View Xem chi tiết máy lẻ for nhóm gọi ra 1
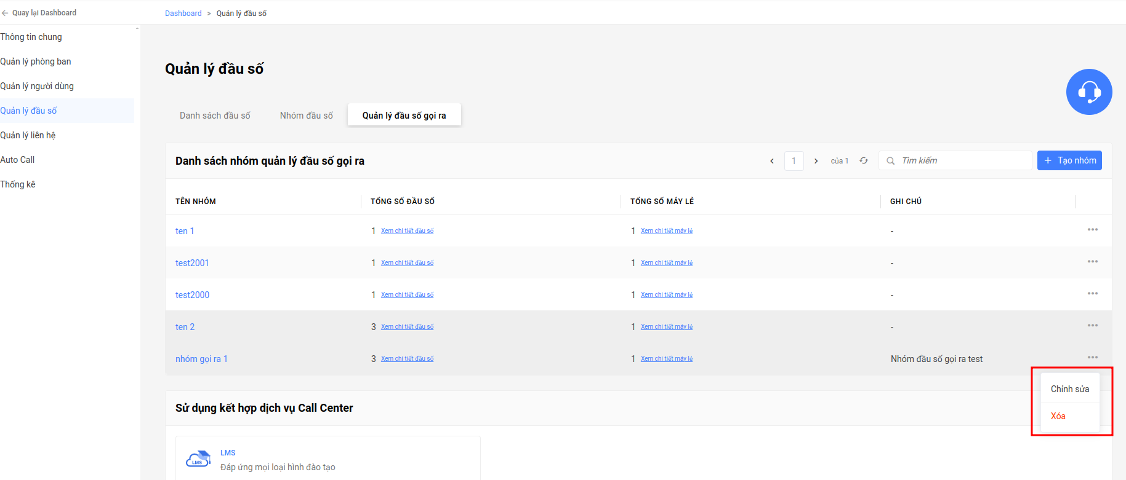The height and width of the screenshot is (480, 1126). click(667, 359)
